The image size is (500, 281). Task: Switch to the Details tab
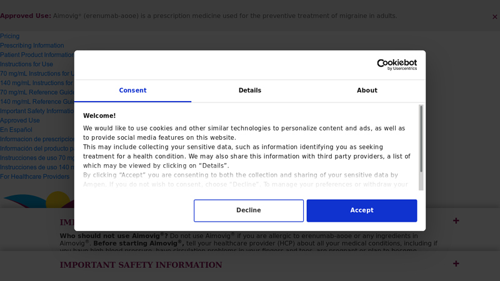click(x=249, y=91)
